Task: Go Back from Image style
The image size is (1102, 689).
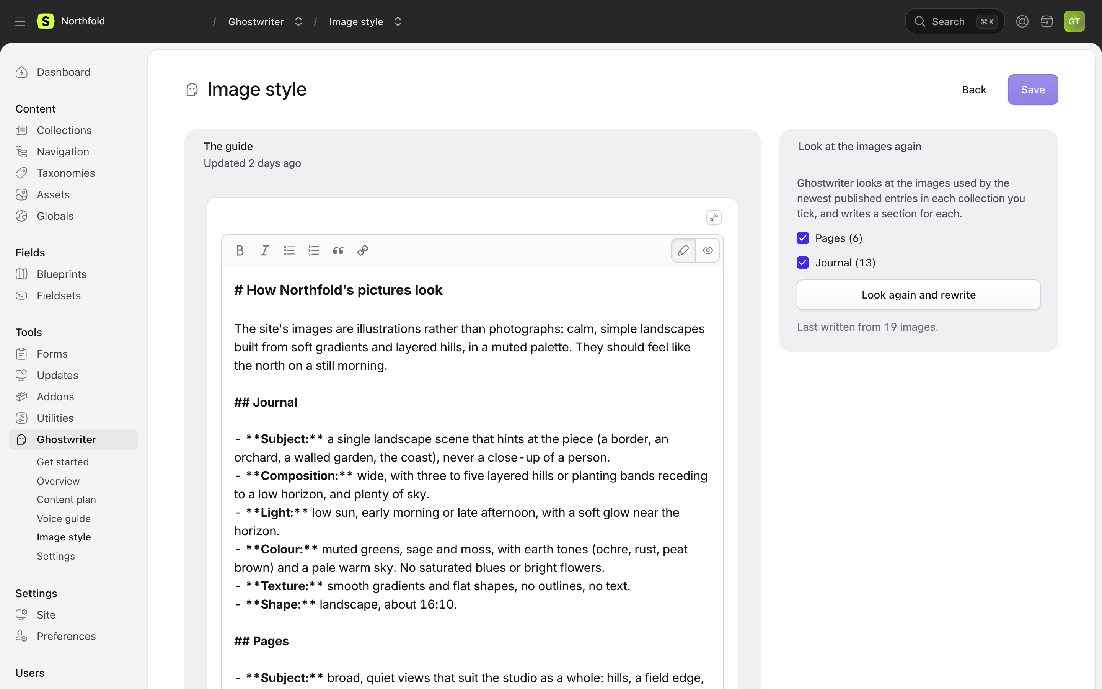Action: coord(974,90)
